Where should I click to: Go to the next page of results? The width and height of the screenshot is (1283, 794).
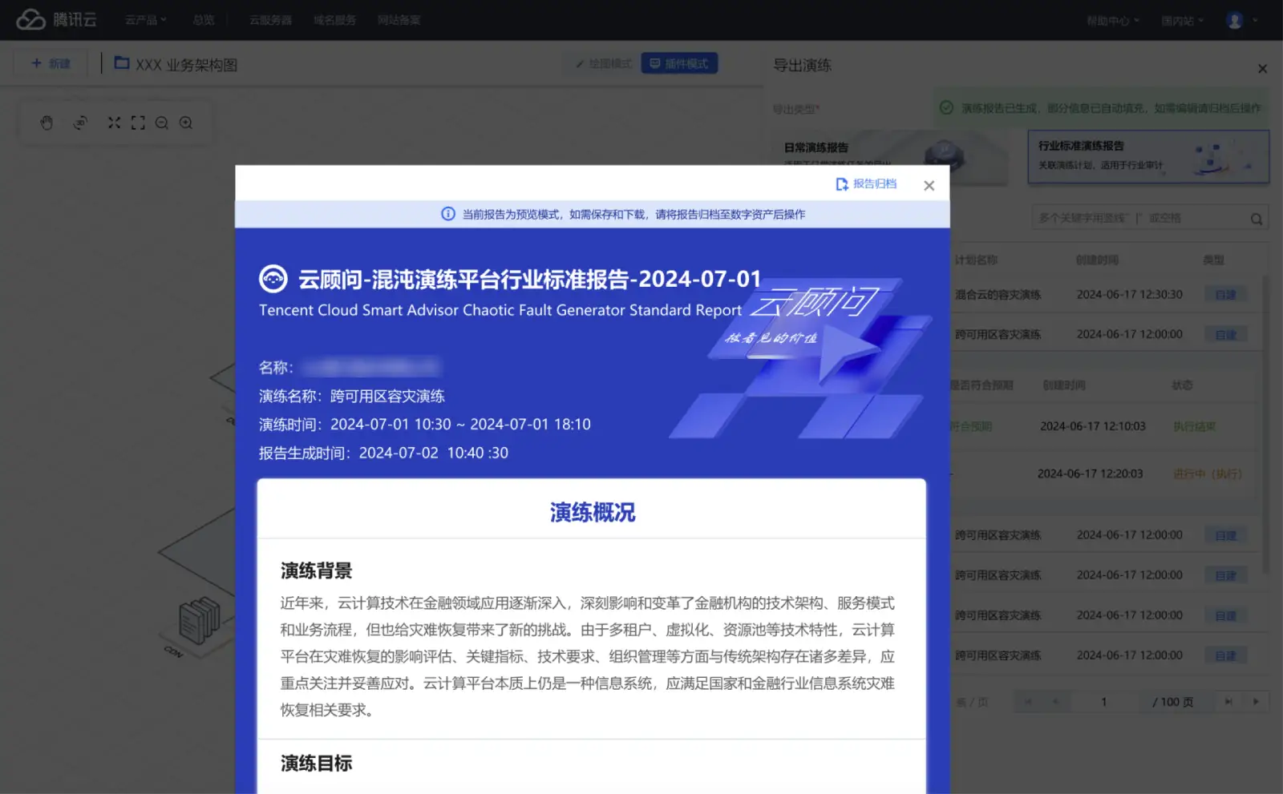(x=1256, y=702)
